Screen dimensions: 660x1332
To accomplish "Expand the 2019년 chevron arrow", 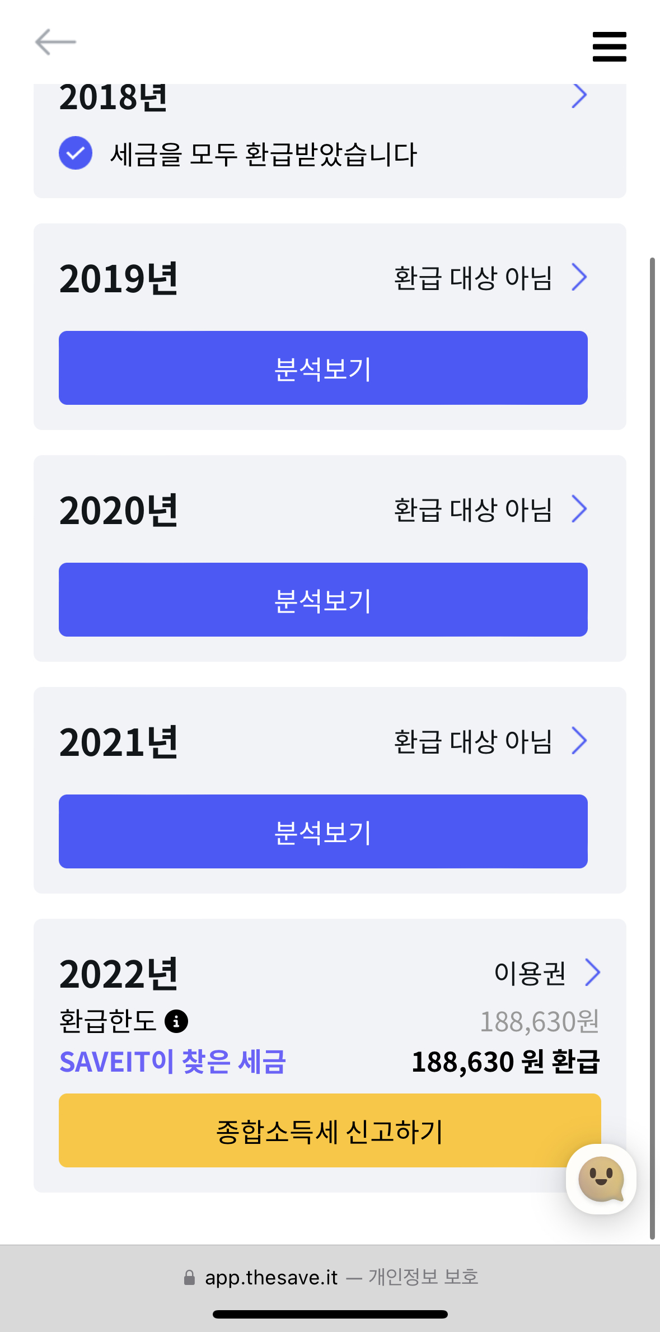I will [x=579, y=277].
